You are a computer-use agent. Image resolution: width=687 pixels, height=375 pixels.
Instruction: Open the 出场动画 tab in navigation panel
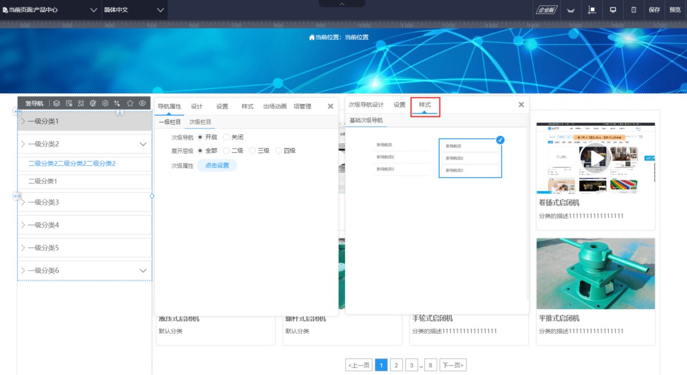[x=275, y=106]
